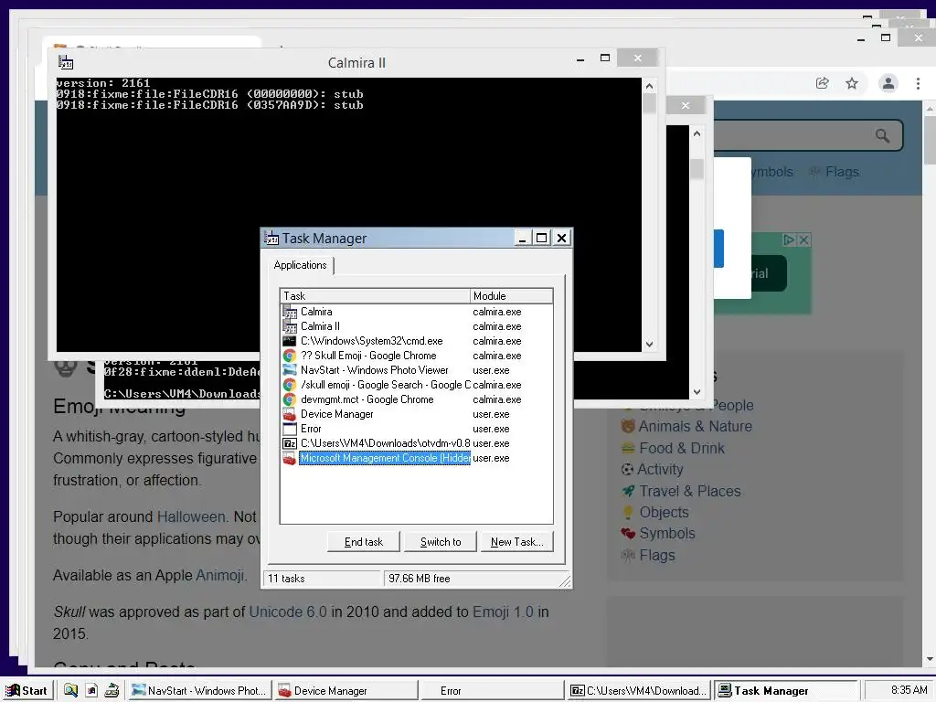This screenshot has width=936, height=702.
Task: Click scroll down arrow in Calmira II window
Action: click(650, 345)
